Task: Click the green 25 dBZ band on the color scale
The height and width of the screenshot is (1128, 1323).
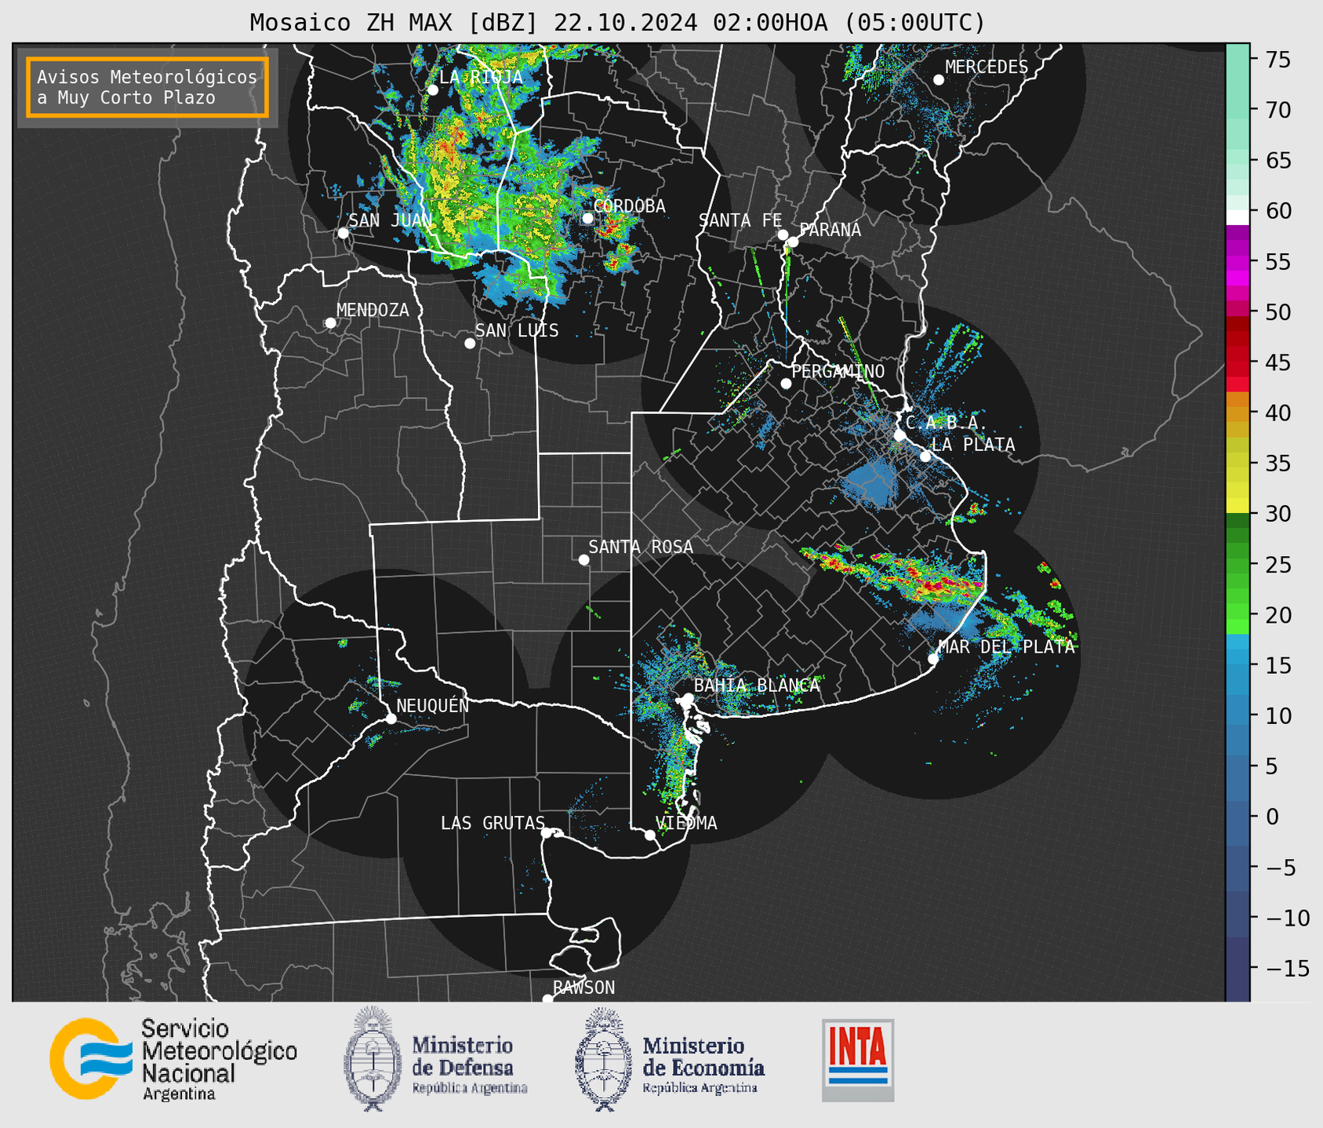Action: [x=1238, y=565]
